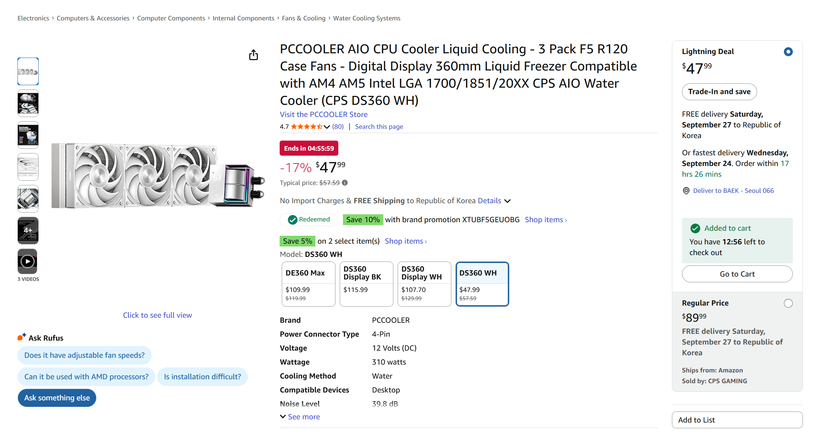Open star rating breakdown popover
The image size is (820, 434).
click(326, 127)
